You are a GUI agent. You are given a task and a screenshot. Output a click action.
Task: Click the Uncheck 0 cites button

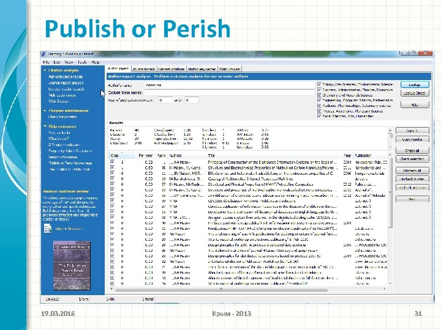[412, 179]
